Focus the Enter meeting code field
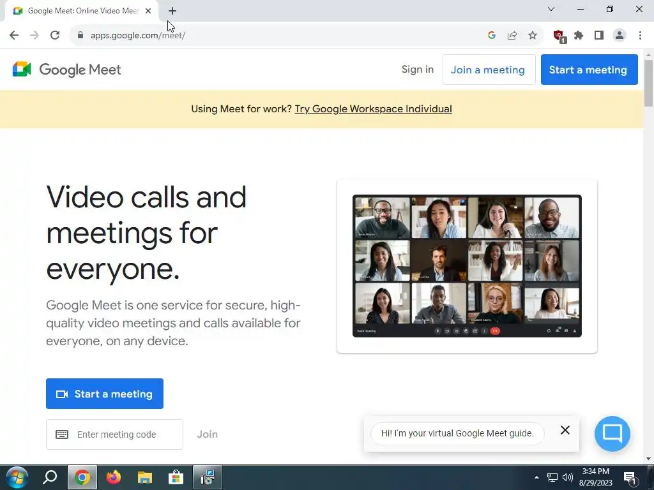 pos(115,434)
